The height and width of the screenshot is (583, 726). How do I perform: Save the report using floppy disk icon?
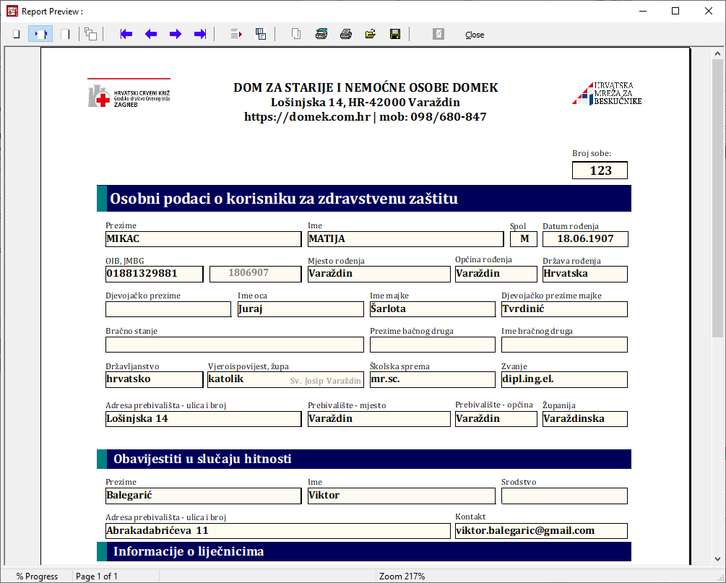pos(395,34)
